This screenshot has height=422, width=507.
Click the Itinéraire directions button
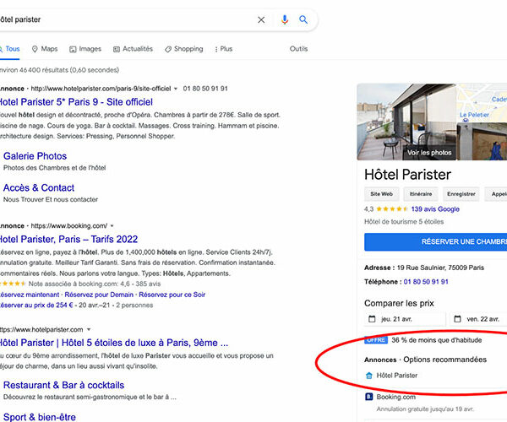[421, 194]
